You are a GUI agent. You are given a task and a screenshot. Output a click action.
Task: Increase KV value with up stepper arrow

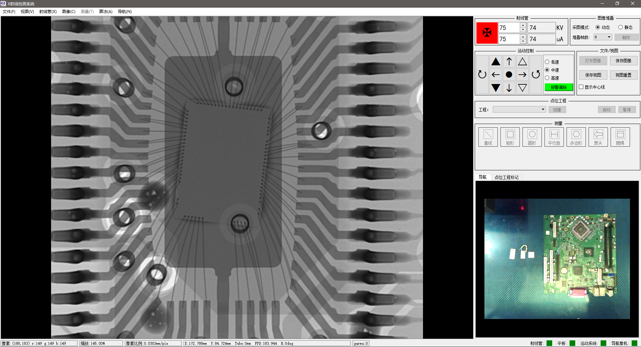523,25
